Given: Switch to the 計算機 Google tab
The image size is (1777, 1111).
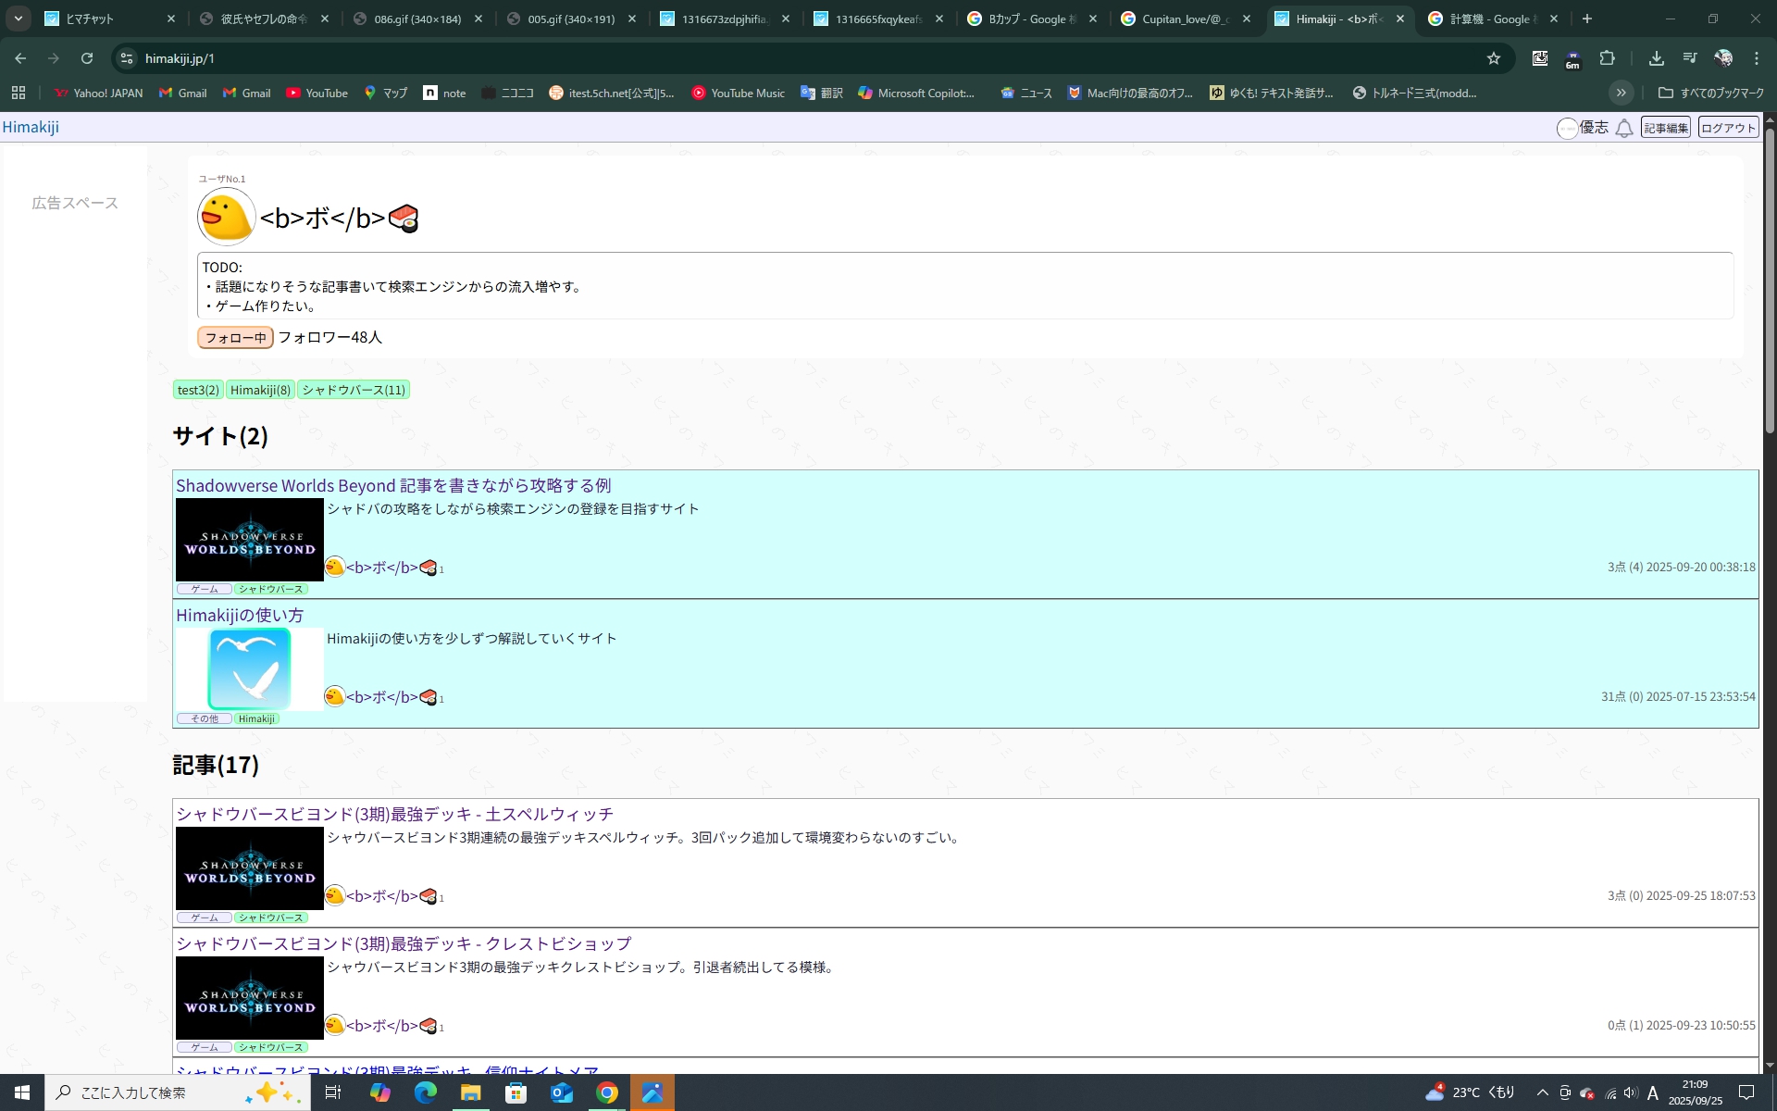Looking at the screenshot, I should (1494, 19).
